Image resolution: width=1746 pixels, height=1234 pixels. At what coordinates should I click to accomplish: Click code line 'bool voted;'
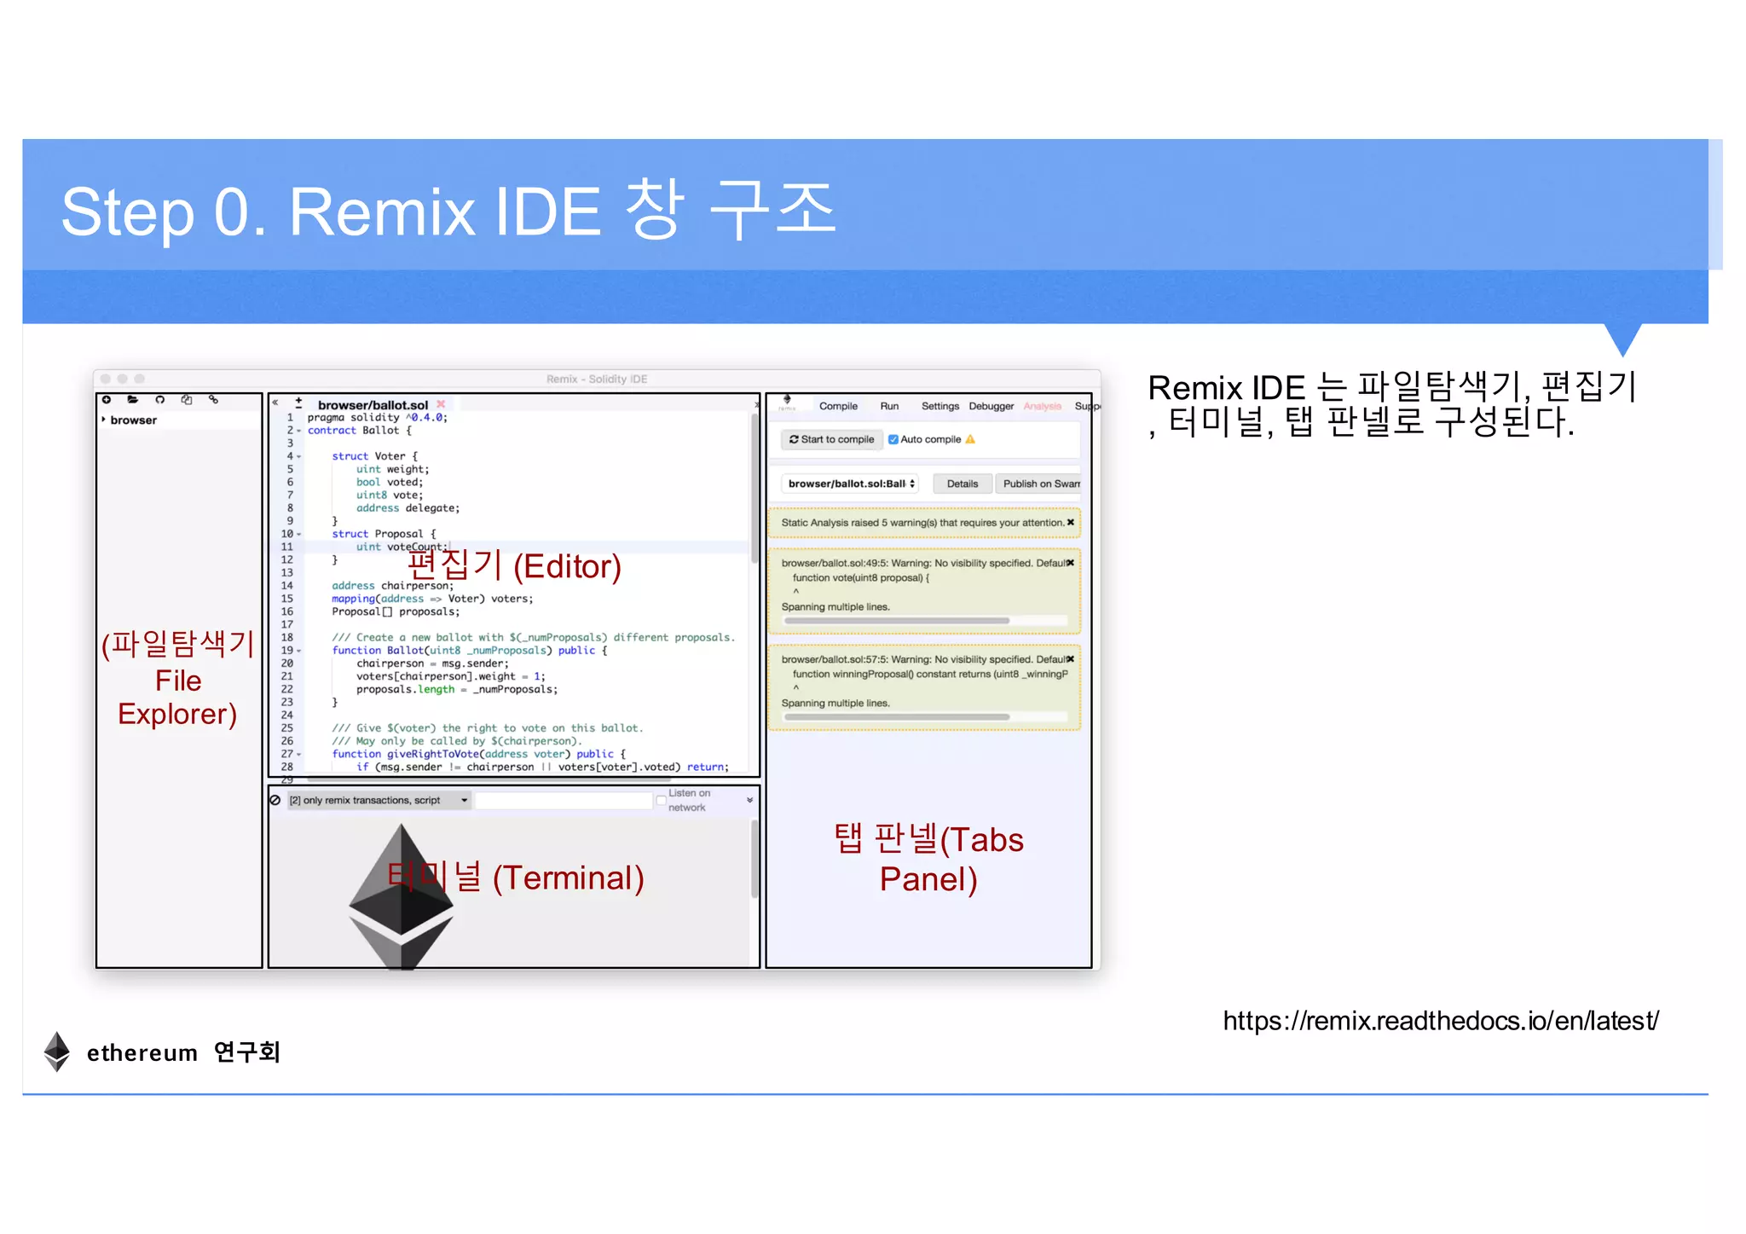tap(390, 482)
